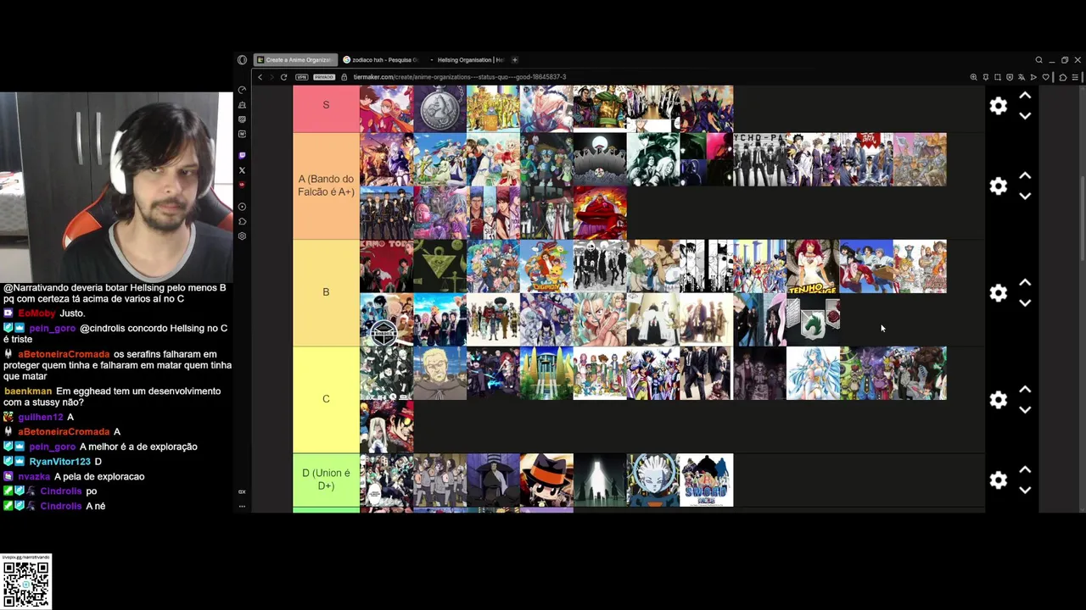Open Opera menu logo

[243, 60]
